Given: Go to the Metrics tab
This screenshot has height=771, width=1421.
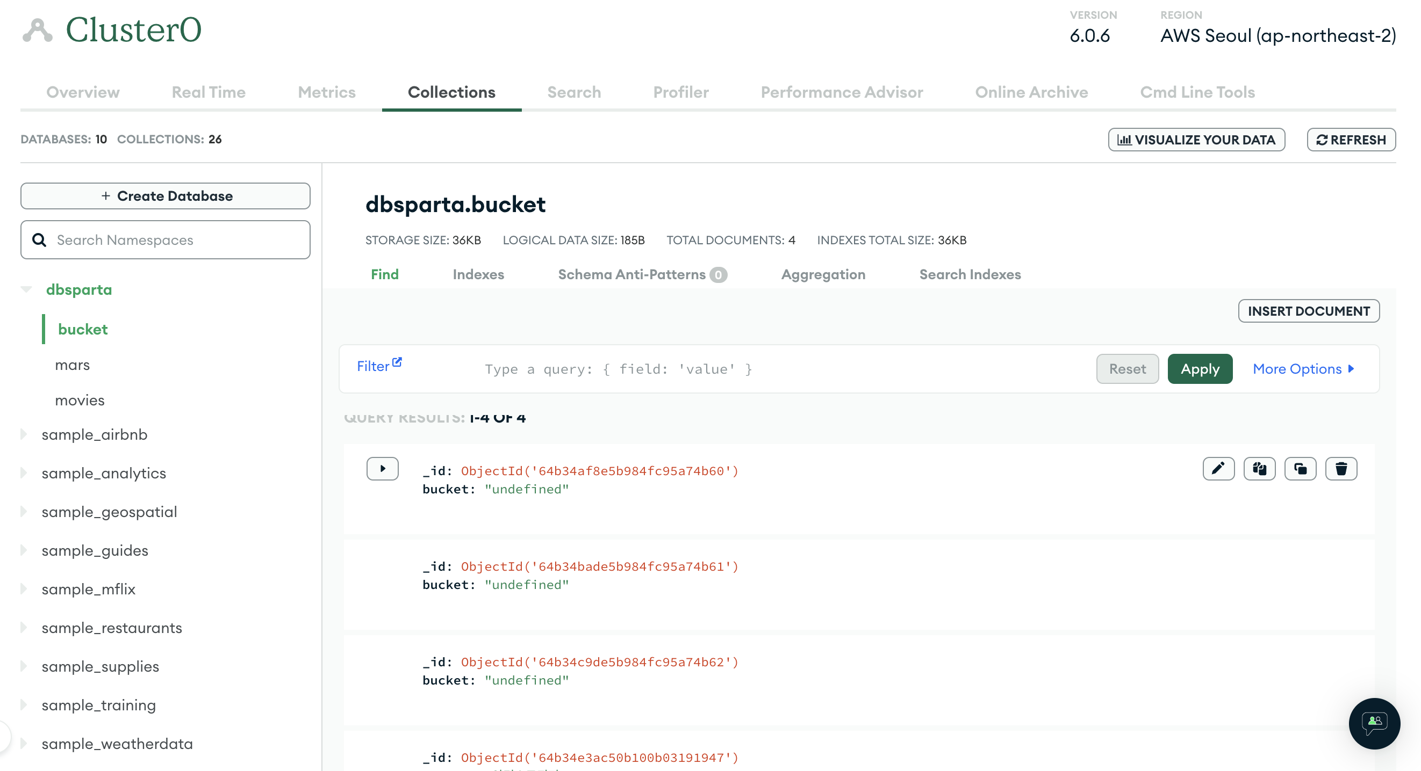Looking at the screenshot, I should tap(327, 92).
